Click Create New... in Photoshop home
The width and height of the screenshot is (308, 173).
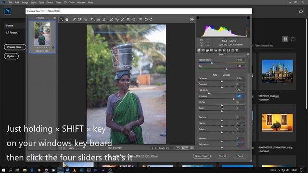click(15, 47)
